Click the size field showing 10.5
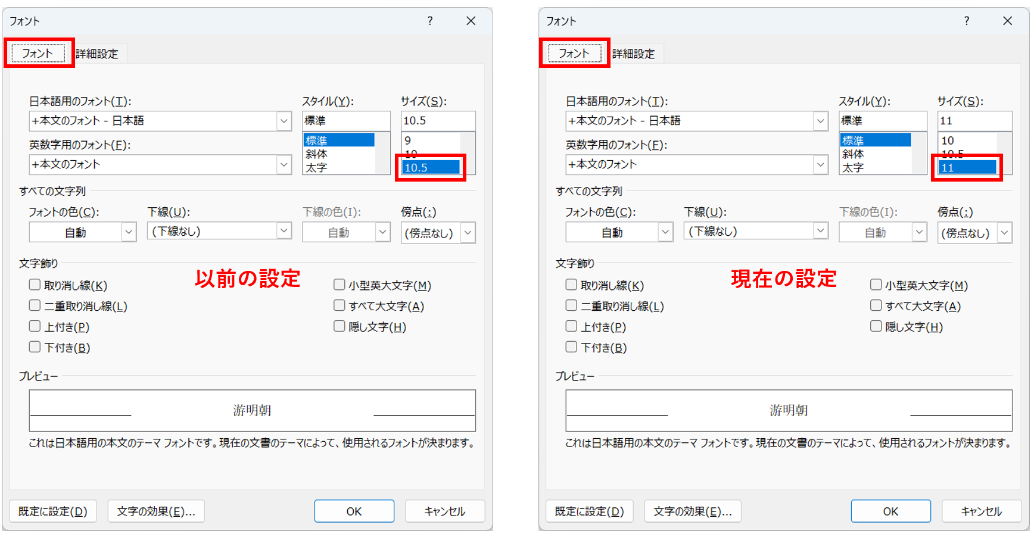Image resolution: width=1034 pixels, height=537 pixels. click(x=438, y=121)
